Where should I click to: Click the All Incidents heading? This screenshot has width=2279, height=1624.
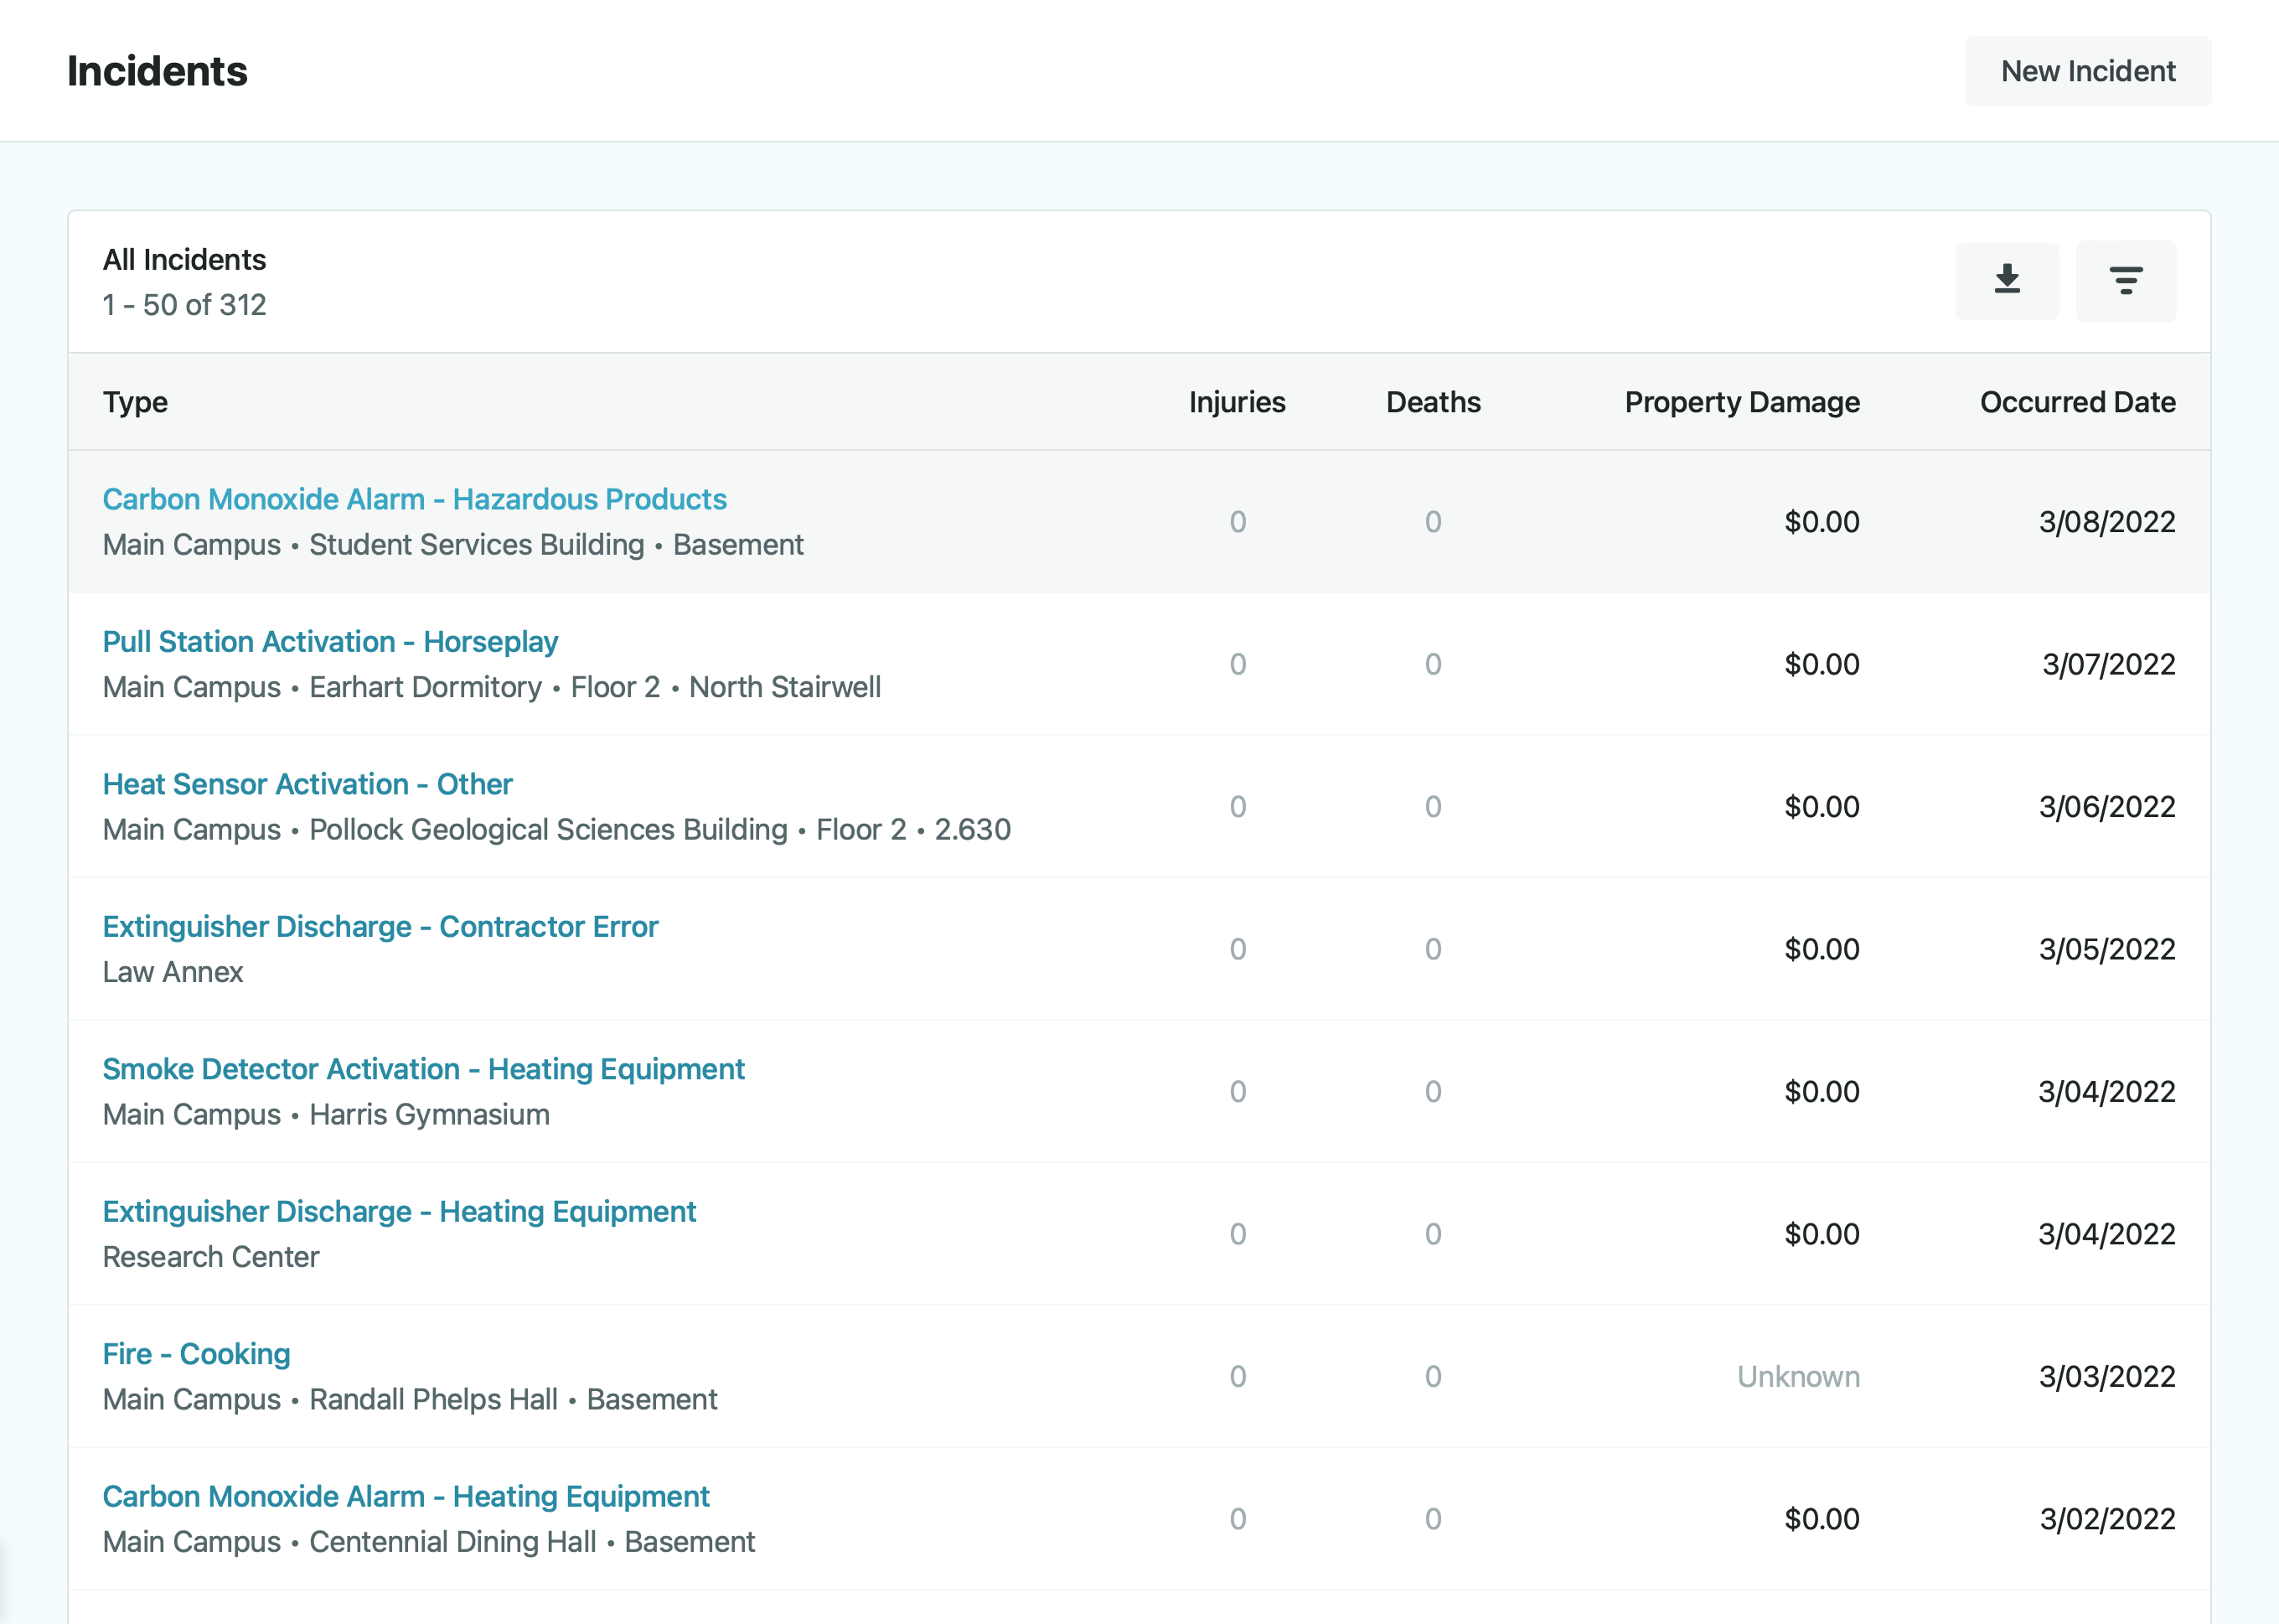[x=184, y=258]
